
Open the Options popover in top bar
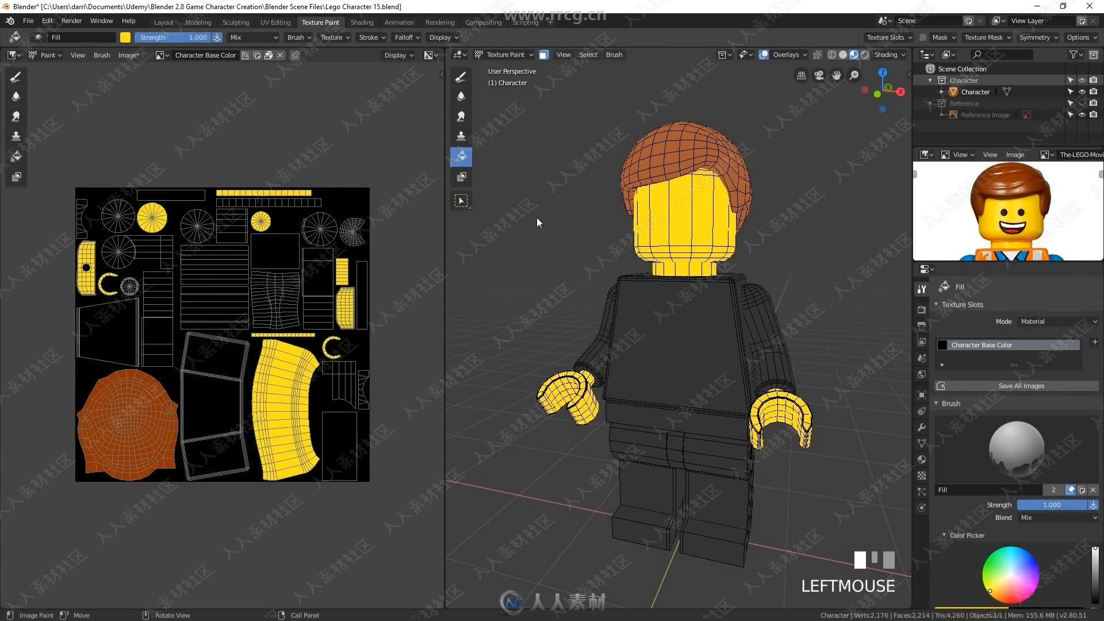click(x=1081, y=37)
